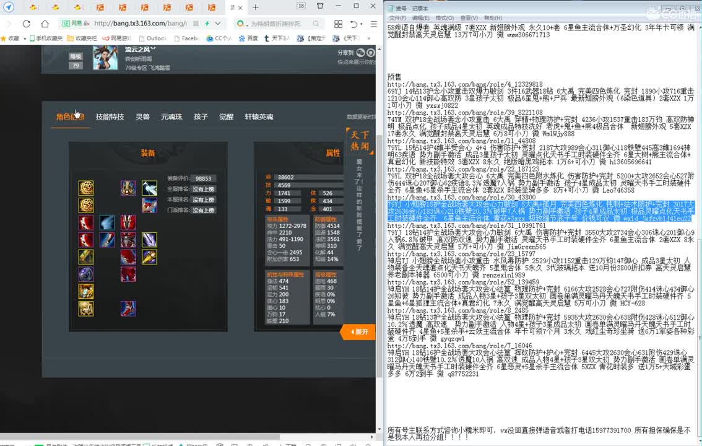The height and width of the screenshot is (446, 702).
Task: Open the undo-close dropdown arrow
Action: pos(362,24)
